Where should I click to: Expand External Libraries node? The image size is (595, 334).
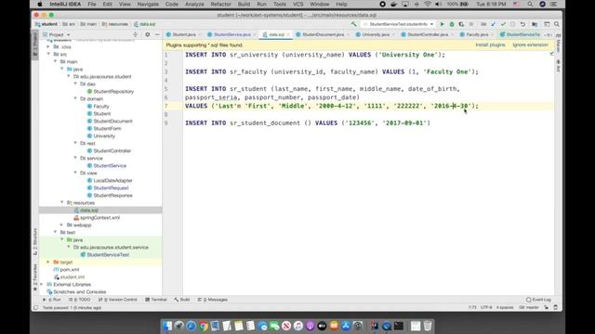coord(42,285)
